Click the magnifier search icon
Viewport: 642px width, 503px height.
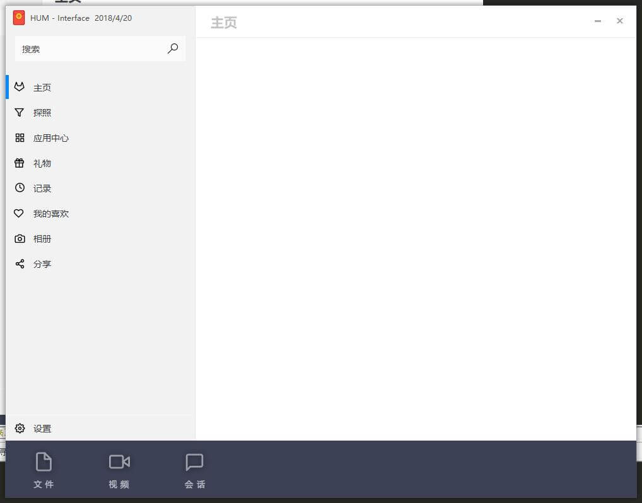coord(173,49)
